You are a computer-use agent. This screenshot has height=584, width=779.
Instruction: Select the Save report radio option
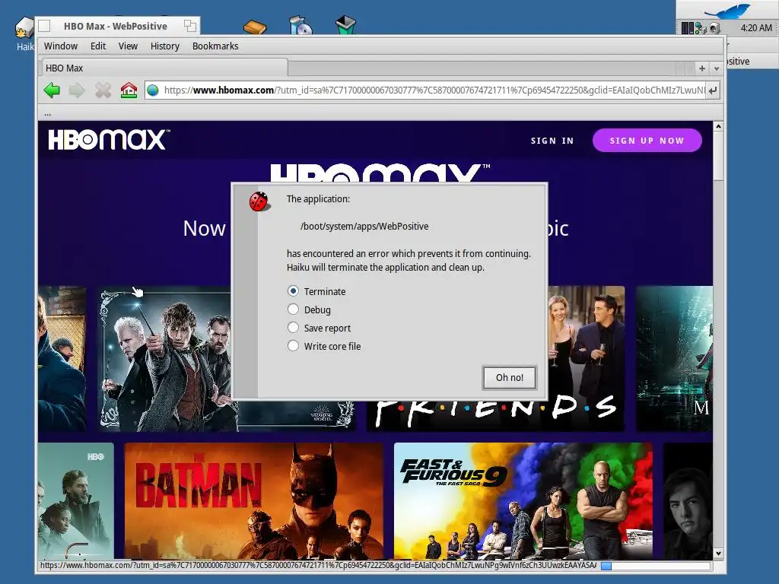(x=319, y=328)
